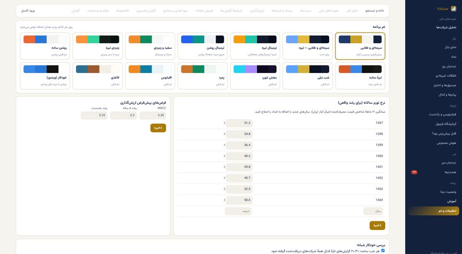This screenshot has width=462, height=254.
Task: Choose the زمرد theme card
Action: (x=203, y=76)
